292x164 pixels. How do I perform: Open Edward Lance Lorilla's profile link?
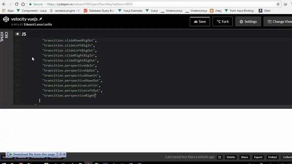pyautogui.click(x=38, y=25)
